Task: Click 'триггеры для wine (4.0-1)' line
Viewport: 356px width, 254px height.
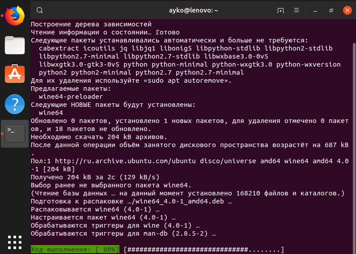Action: coord(115,225)
